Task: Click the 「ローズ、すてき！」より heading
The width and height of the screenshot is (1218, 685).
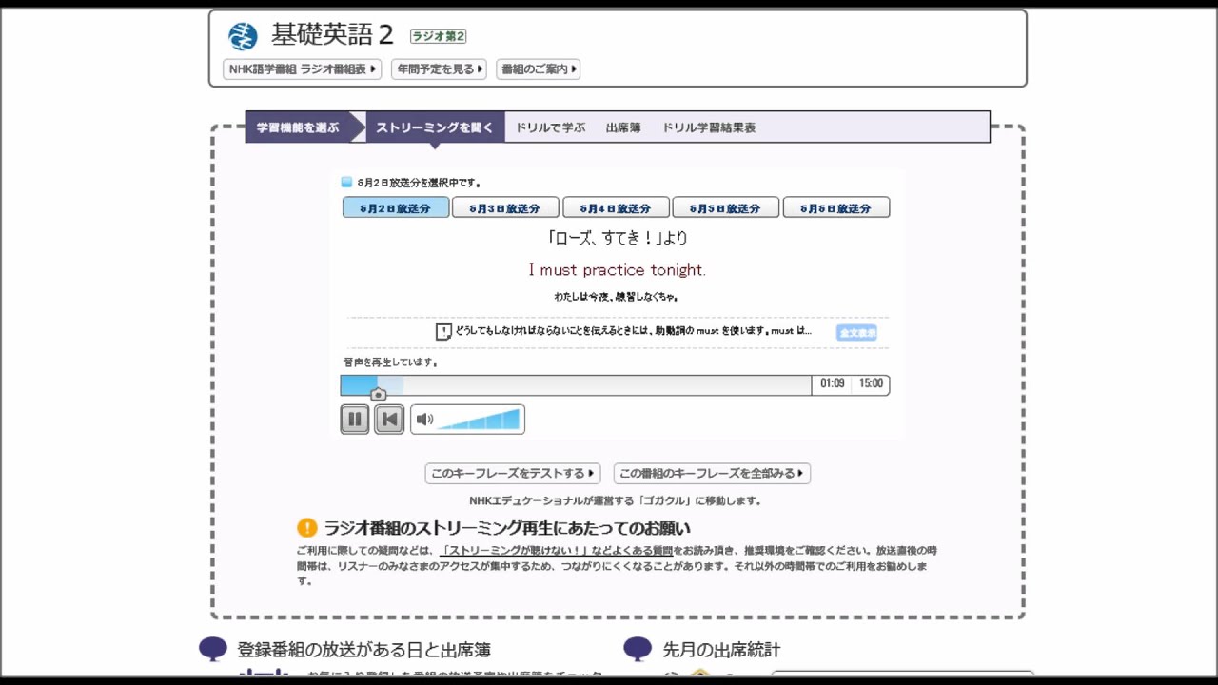Action: pos(617,238)
